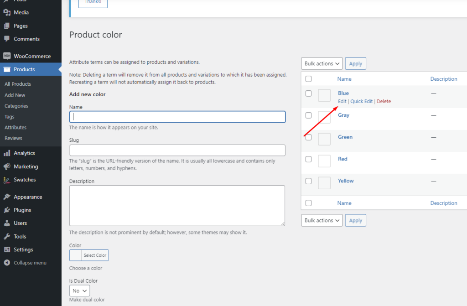Open the bottom Bulk actions dropdown
The width and height of the screenshot is (467, 306).
tap(322, 220)
